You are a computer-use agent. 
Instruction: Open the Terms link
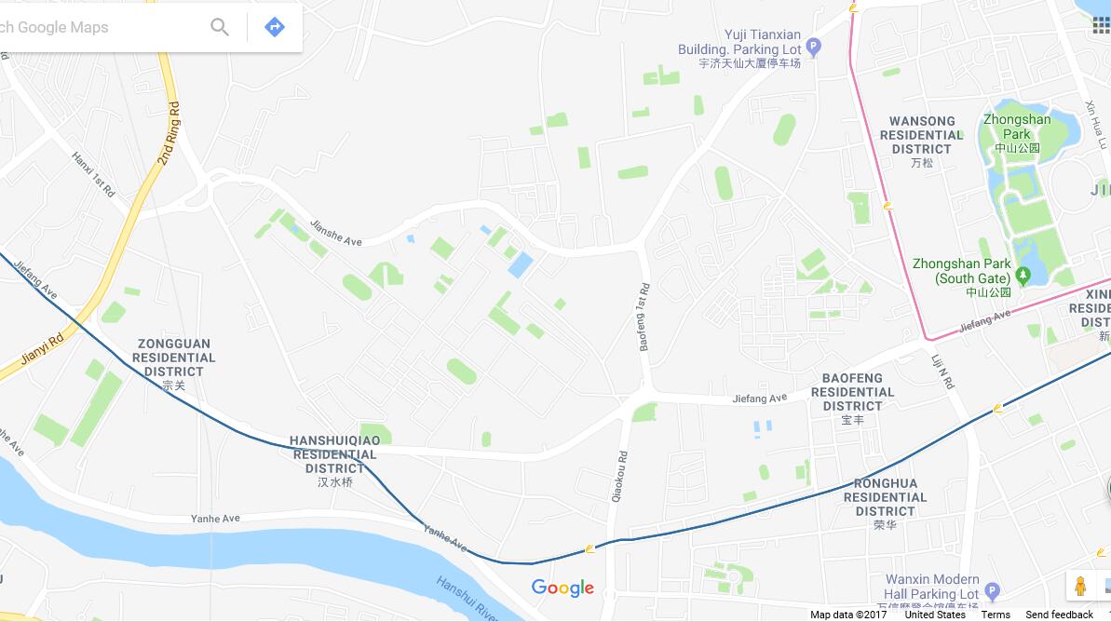[996, 615]
